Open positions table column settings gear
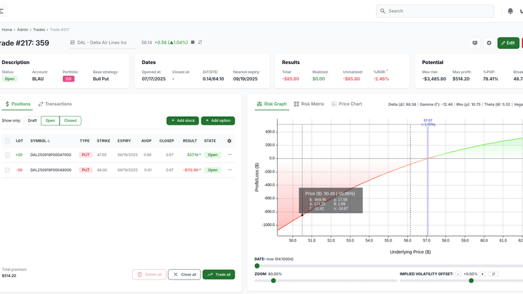 click(229, 141)
